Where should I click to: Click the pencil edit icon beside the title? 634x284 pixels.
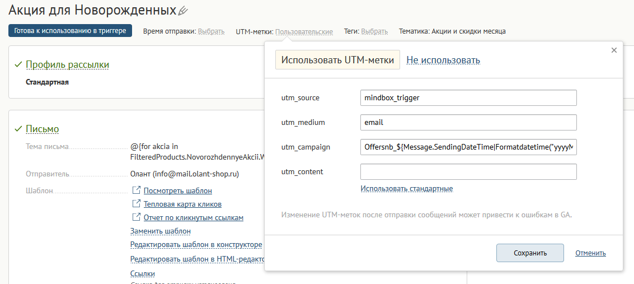click(x=183, y=11)
